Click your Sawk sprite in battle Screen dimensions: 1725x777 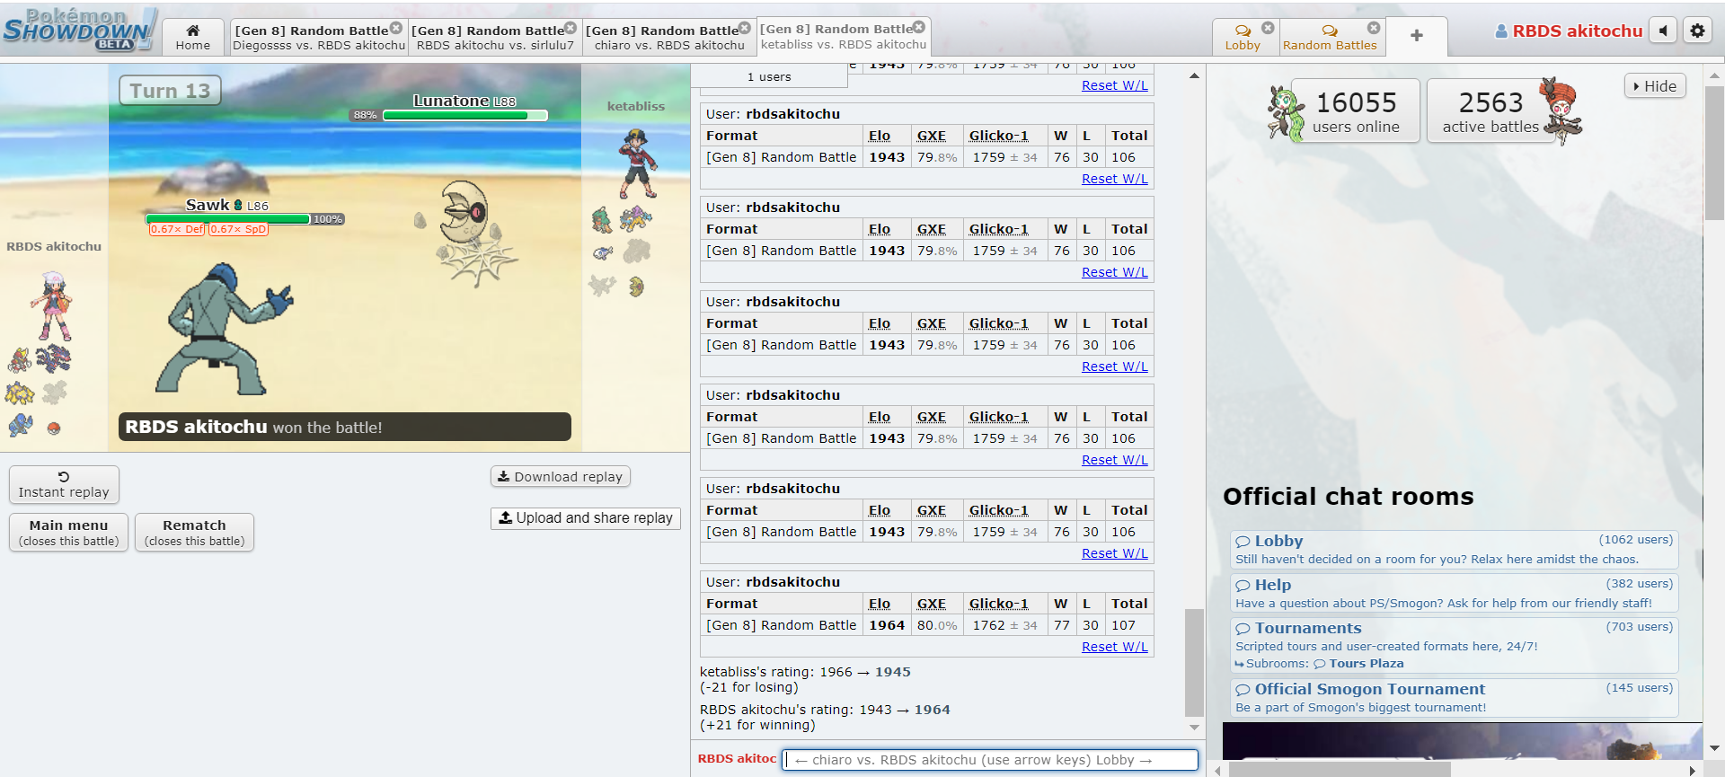tap(225, 329)
